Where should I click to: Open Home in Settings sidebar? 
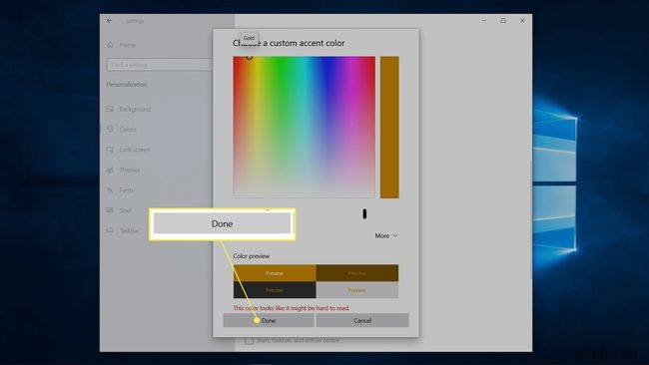click(127, 45)
